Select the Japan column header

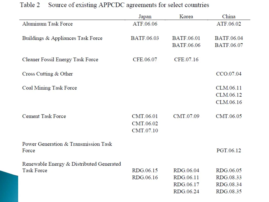(x=145, y=17)
